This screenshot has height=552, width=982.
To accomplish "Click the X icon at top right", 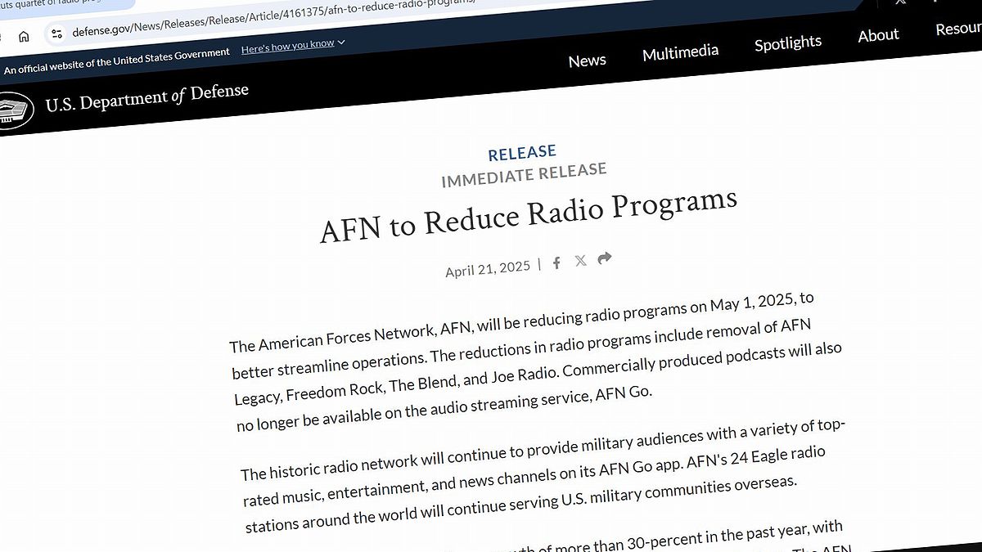I will pos(900,2).
